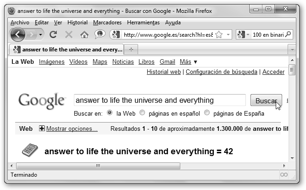
Task: Bookmark this page with the star icon
Action: [x=219, y=34]
